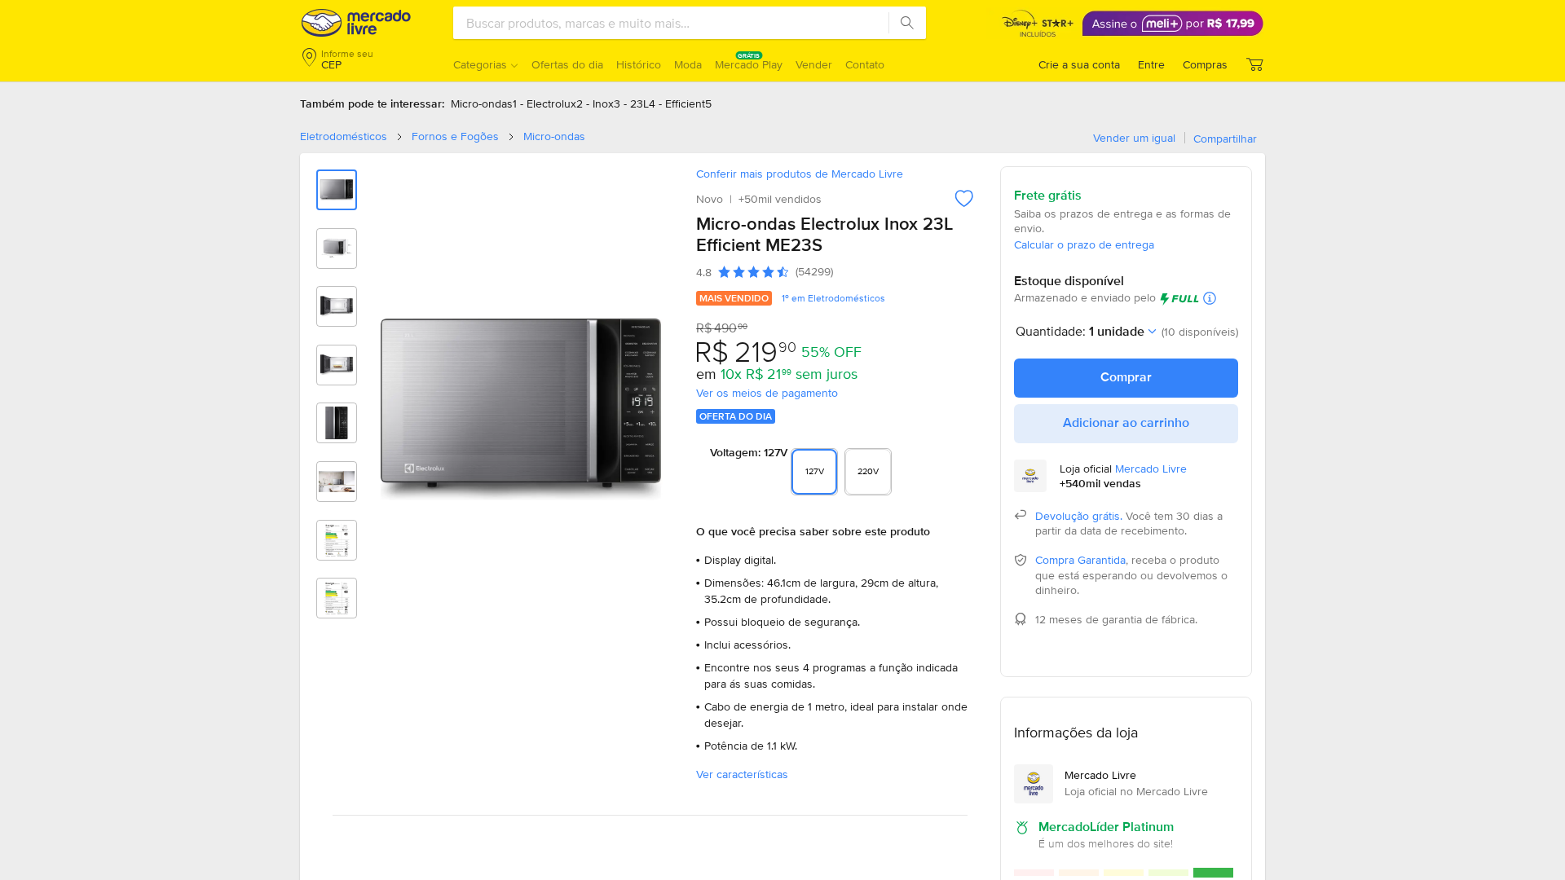
Task: Expand the Categorias dropdown
Action: (x=485, y=65)
